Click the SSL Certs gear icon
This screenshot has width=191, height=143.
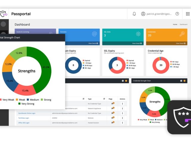coord(138,34)
